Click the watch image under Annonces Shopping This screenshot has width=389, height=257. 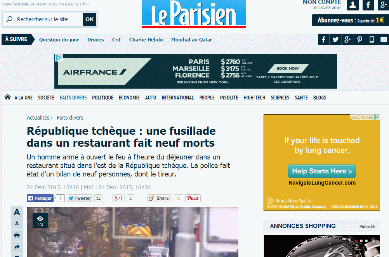[322, 246]
